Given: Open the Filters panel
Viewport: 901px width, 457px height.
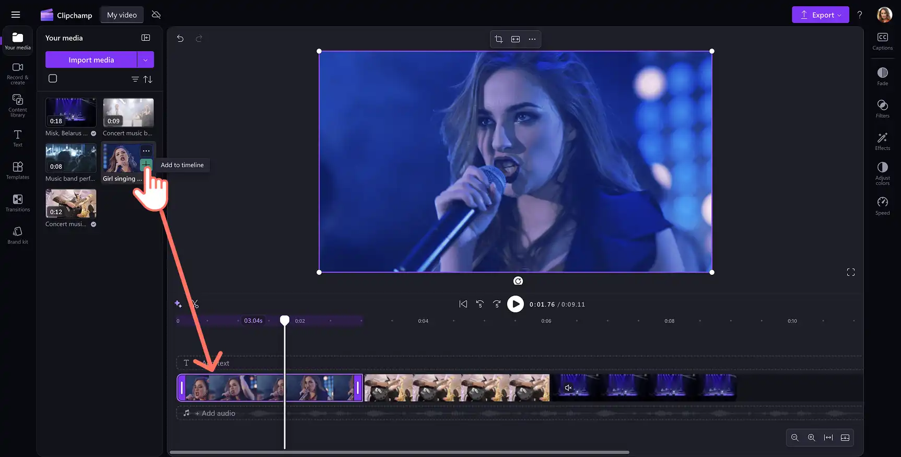Looking at the screenshot, I should (882, 109).
